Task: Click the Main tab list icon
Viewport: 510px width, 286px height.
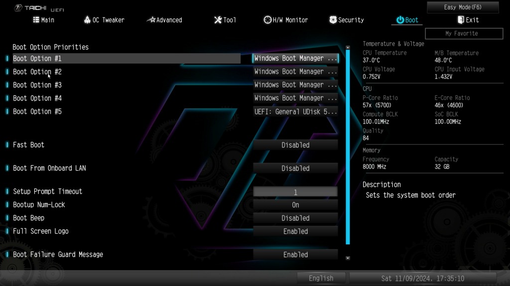Action: [36, 20]
